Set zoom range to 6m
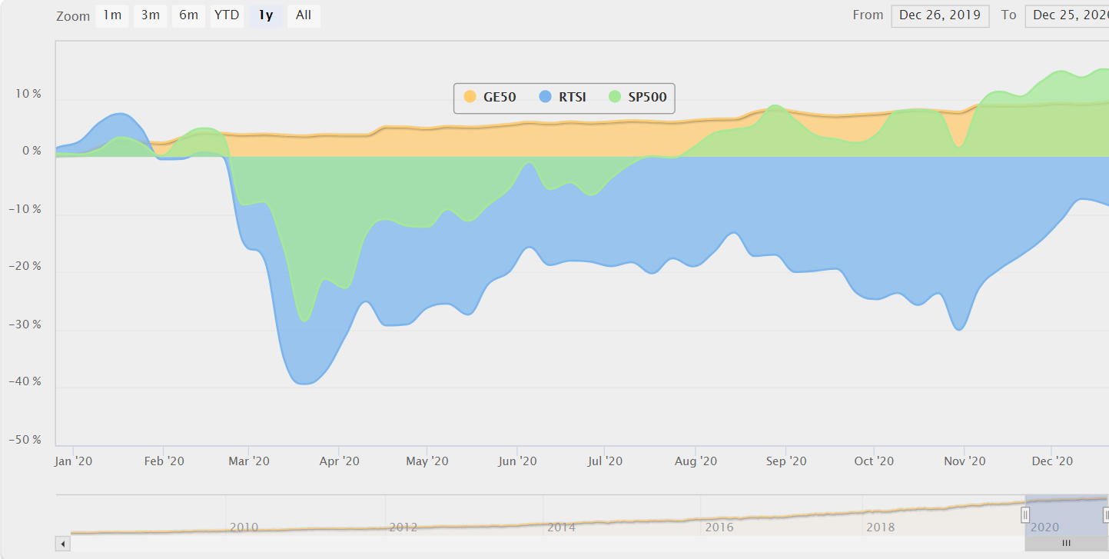The height and width of the screenshot is (559, 1109). point(188,15)
